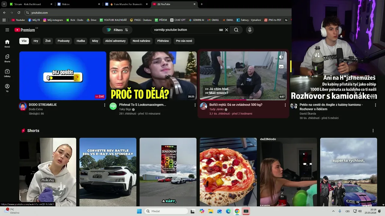Open options for DODO STREAMUJE video
This screenshot has height=216, width=385.
click(105, 105)
